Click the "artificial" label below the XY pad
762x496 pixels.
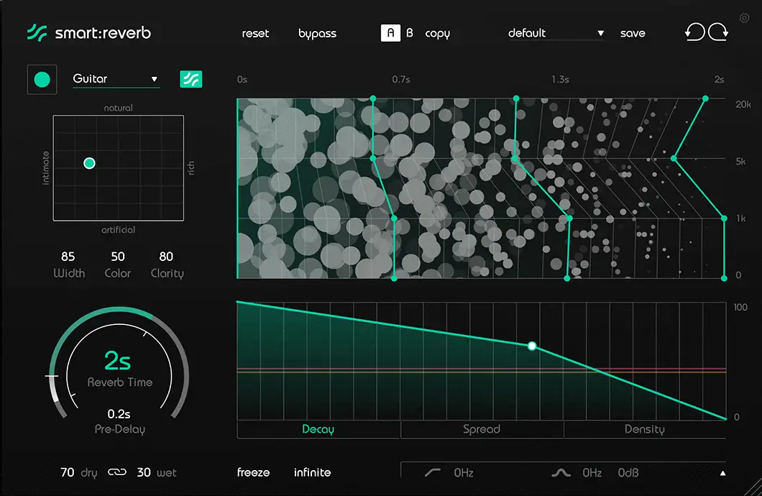[118, 230]
